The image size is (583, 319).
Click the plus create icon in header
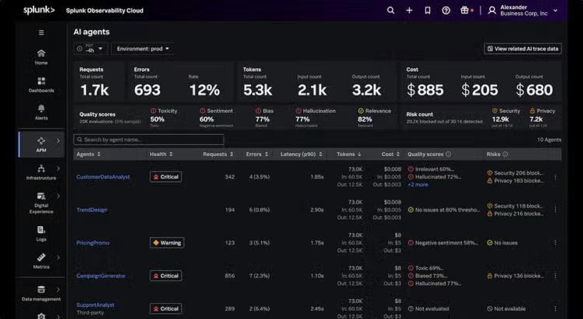click(x=409, y=10)
